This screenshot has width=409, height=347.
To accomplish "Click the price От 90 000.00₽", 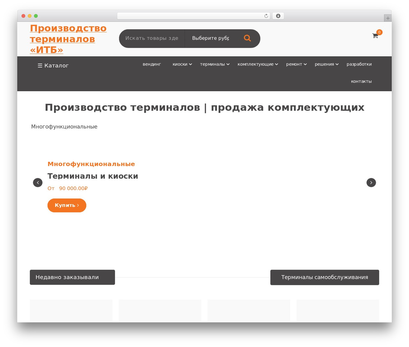I will 67,188.
